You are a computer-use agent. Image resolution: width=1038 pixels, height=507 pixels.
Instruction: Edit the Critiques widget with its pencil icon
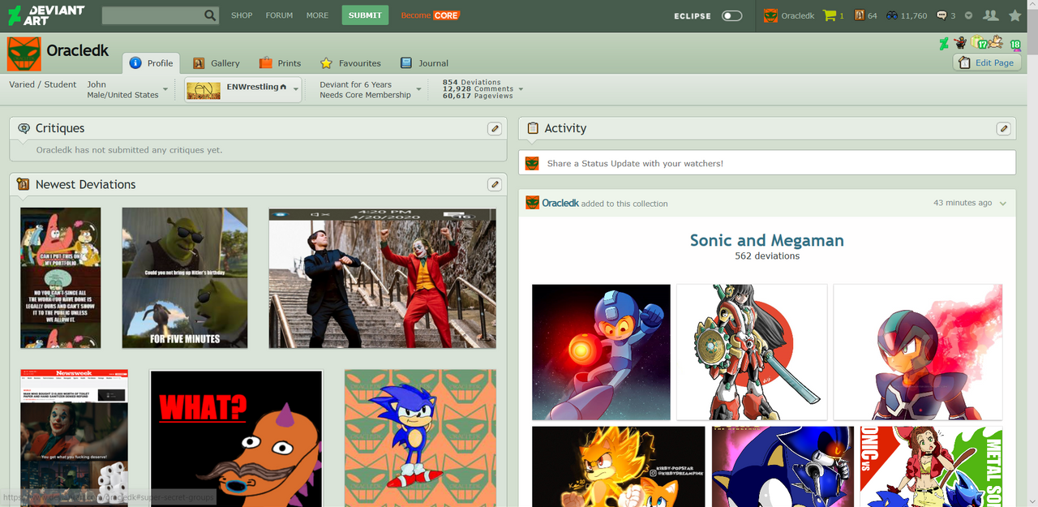[x=495, y=128]
